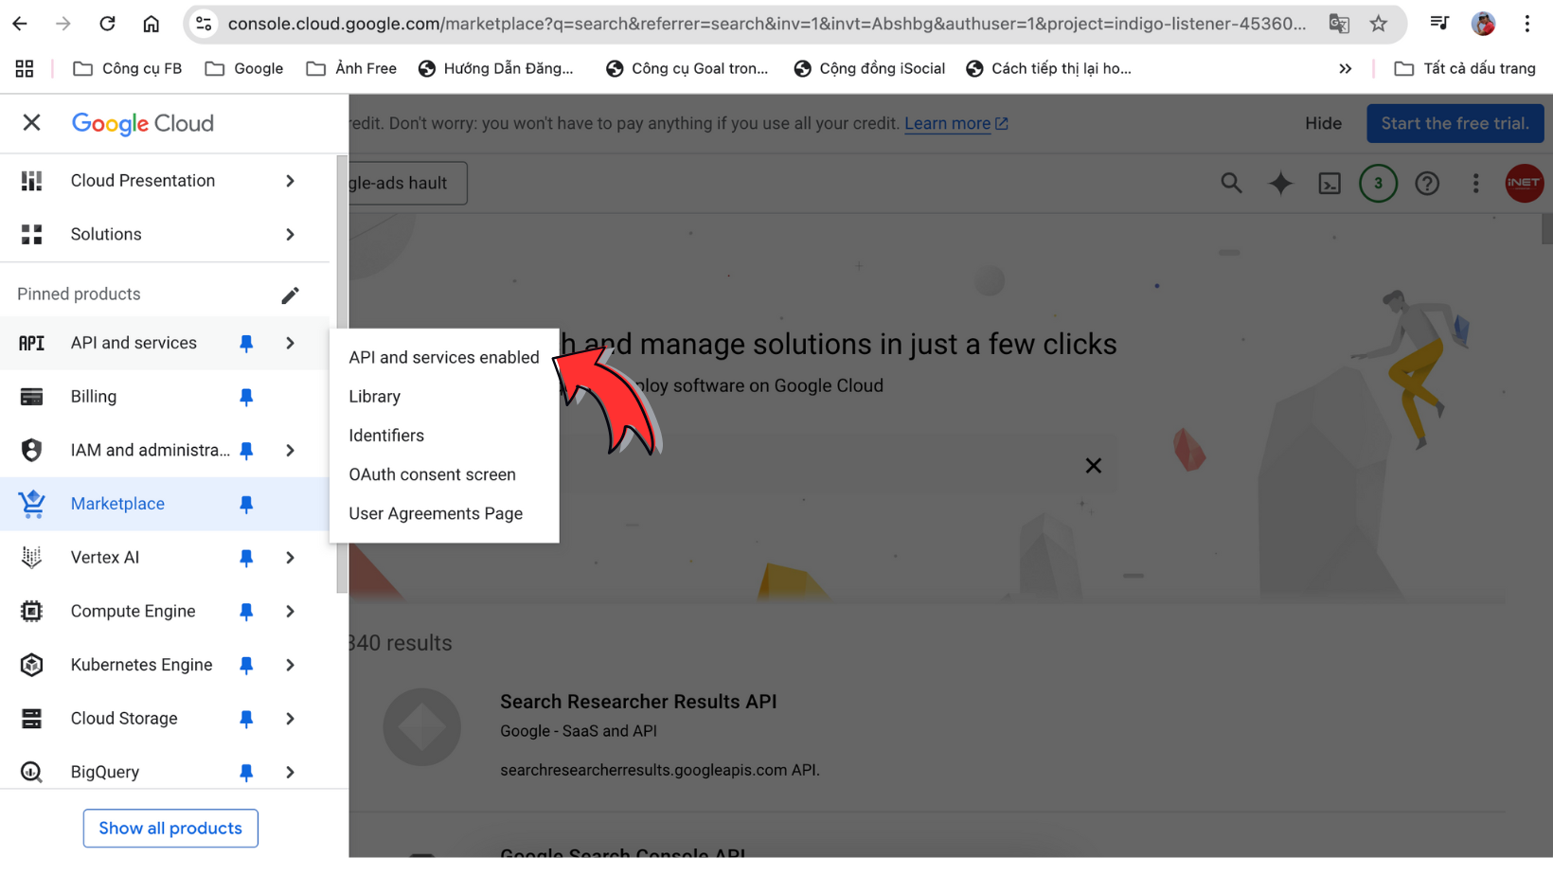Open OAuth consent screen

(x=444, y=474)
